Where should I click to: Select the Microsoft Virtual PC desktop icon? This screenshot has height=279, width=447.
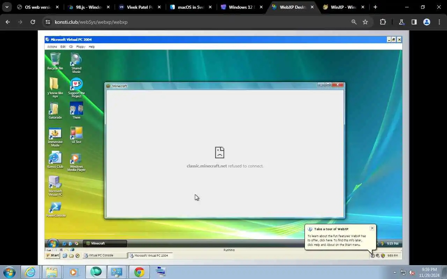point(55,186)
